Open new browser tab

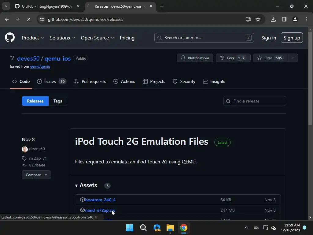pos(162,6)
